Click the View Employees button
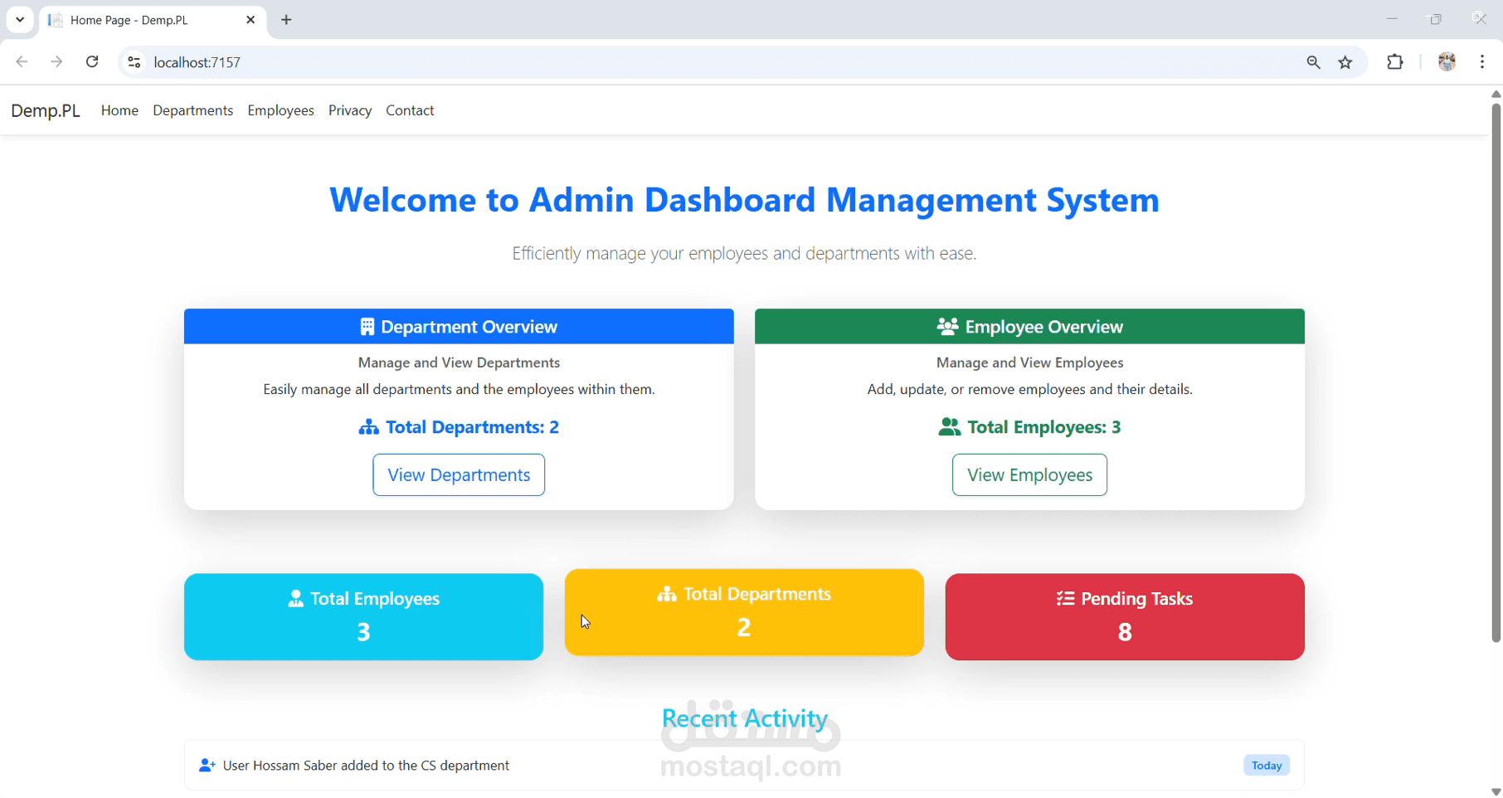The image size is (1503, 798). pyautogui.click(x=1029, y=475)
